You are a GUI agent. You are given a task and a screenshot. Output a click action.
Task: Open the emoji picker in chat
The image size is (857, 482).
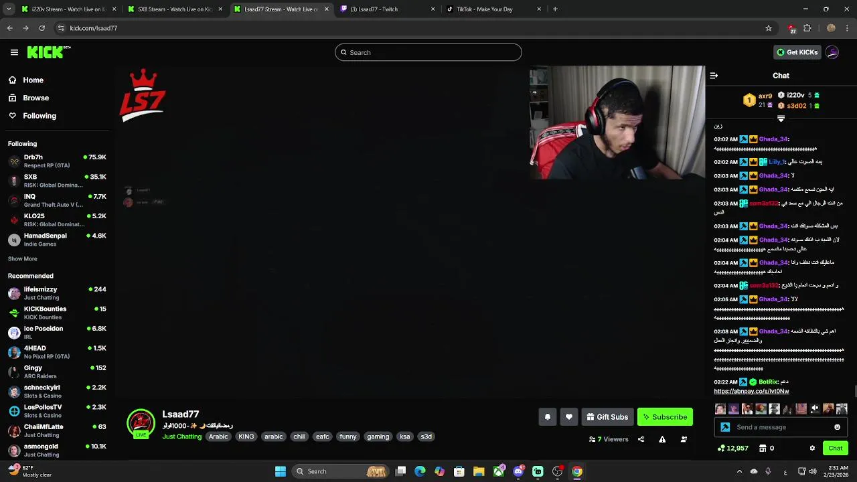[x=837, y=427]
